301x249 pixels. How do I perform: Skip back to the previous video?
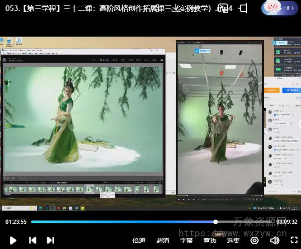coord(33,240)
